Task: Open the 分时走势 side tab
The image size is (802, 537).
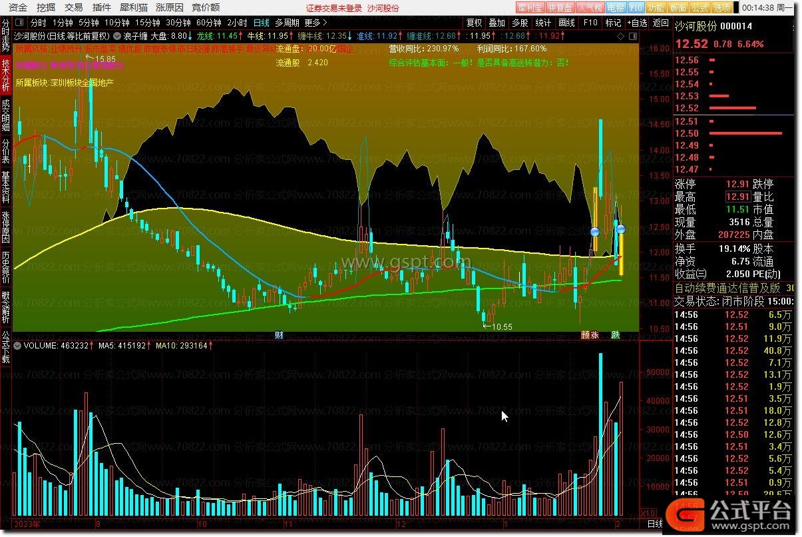Action: click(5, 35)
